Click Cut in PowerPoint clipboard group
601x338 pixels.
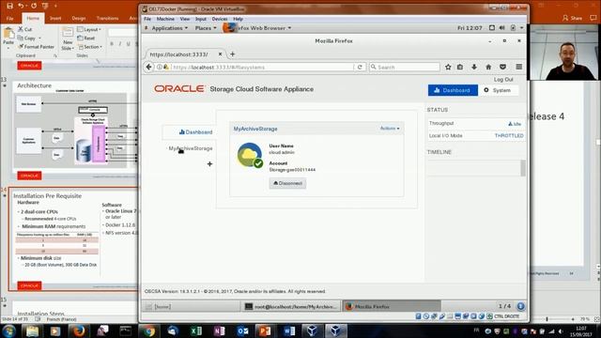point(25,29)
